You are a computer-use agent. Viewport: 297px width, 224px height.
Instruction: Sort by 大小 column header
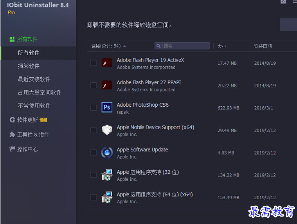coord(221,46)
